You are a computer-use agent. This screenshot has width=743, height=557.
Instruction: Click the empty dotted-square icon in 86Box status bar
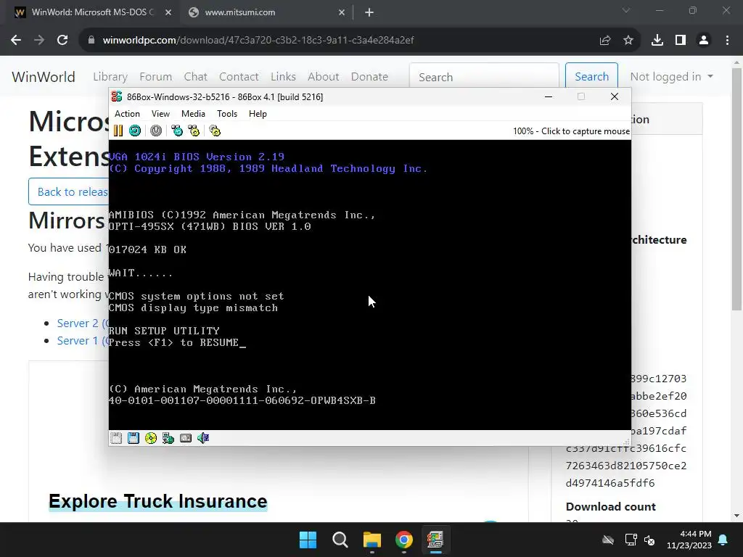coord(116,438)
